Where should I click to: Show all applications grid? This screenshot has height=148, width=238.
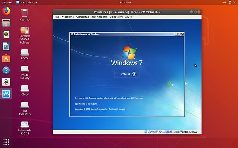6,142
